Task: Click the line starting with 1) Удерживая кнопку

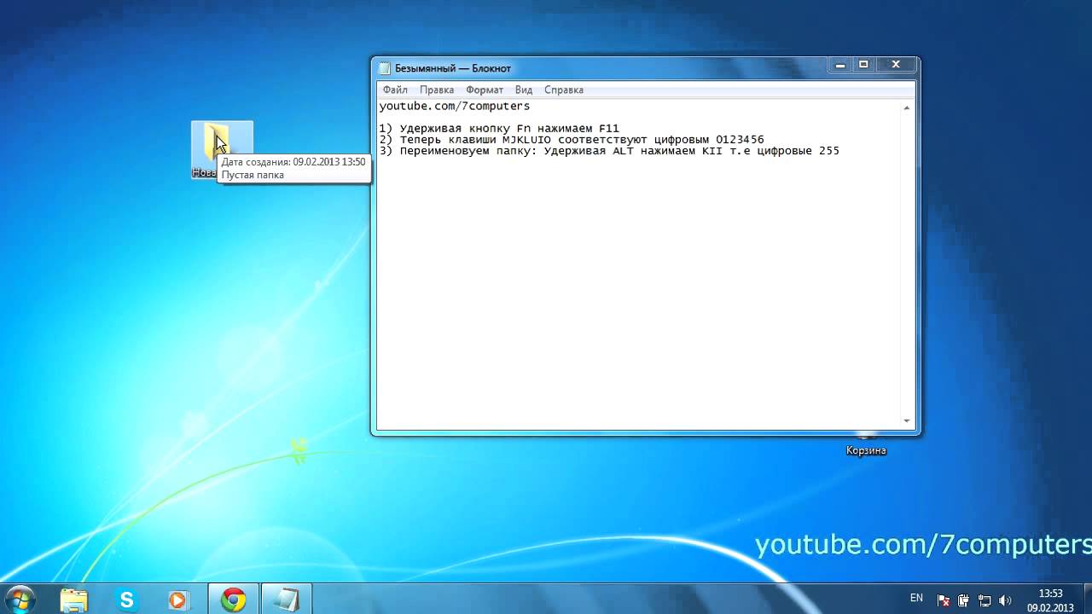Action: 499,129
